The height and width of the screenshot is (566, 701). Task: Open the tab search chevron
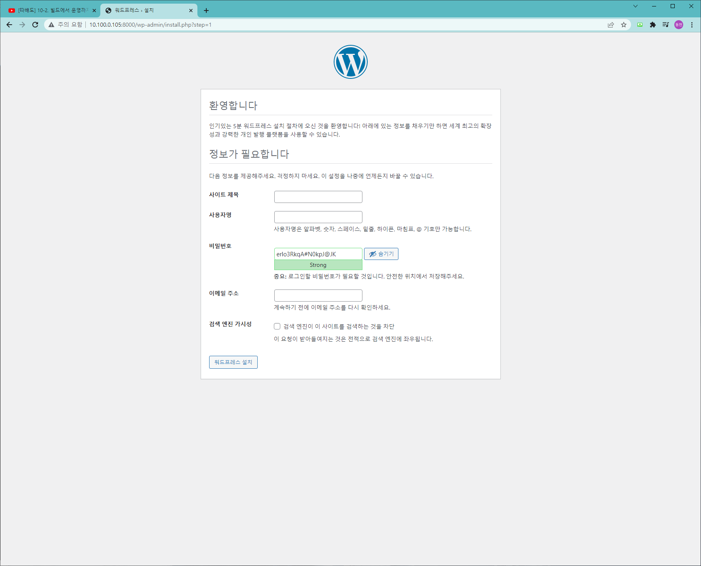pos(635,6)
